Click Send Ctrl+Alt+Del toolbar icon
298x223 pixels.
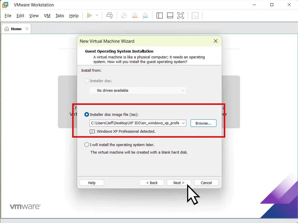pos(109,16)
